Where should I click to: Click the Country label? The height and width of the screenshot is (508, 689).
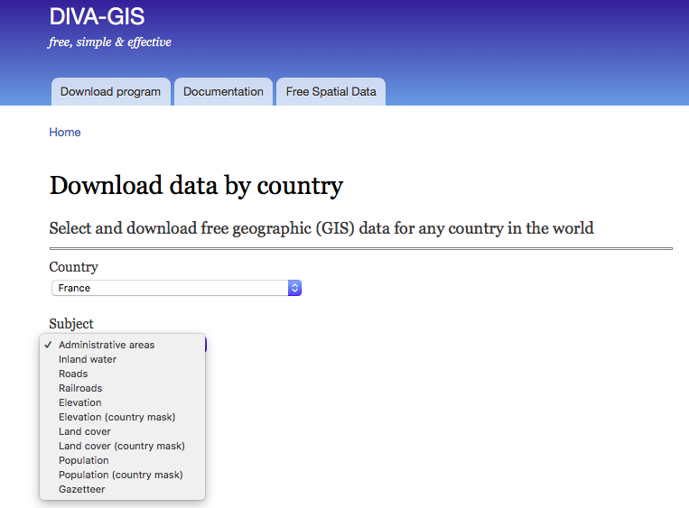pos(73,267)
